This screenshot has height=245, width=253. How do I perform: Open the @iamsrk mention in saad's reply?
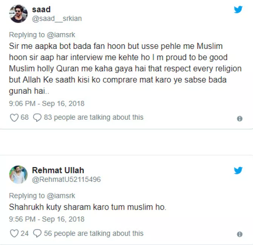(x=61, y=35)
